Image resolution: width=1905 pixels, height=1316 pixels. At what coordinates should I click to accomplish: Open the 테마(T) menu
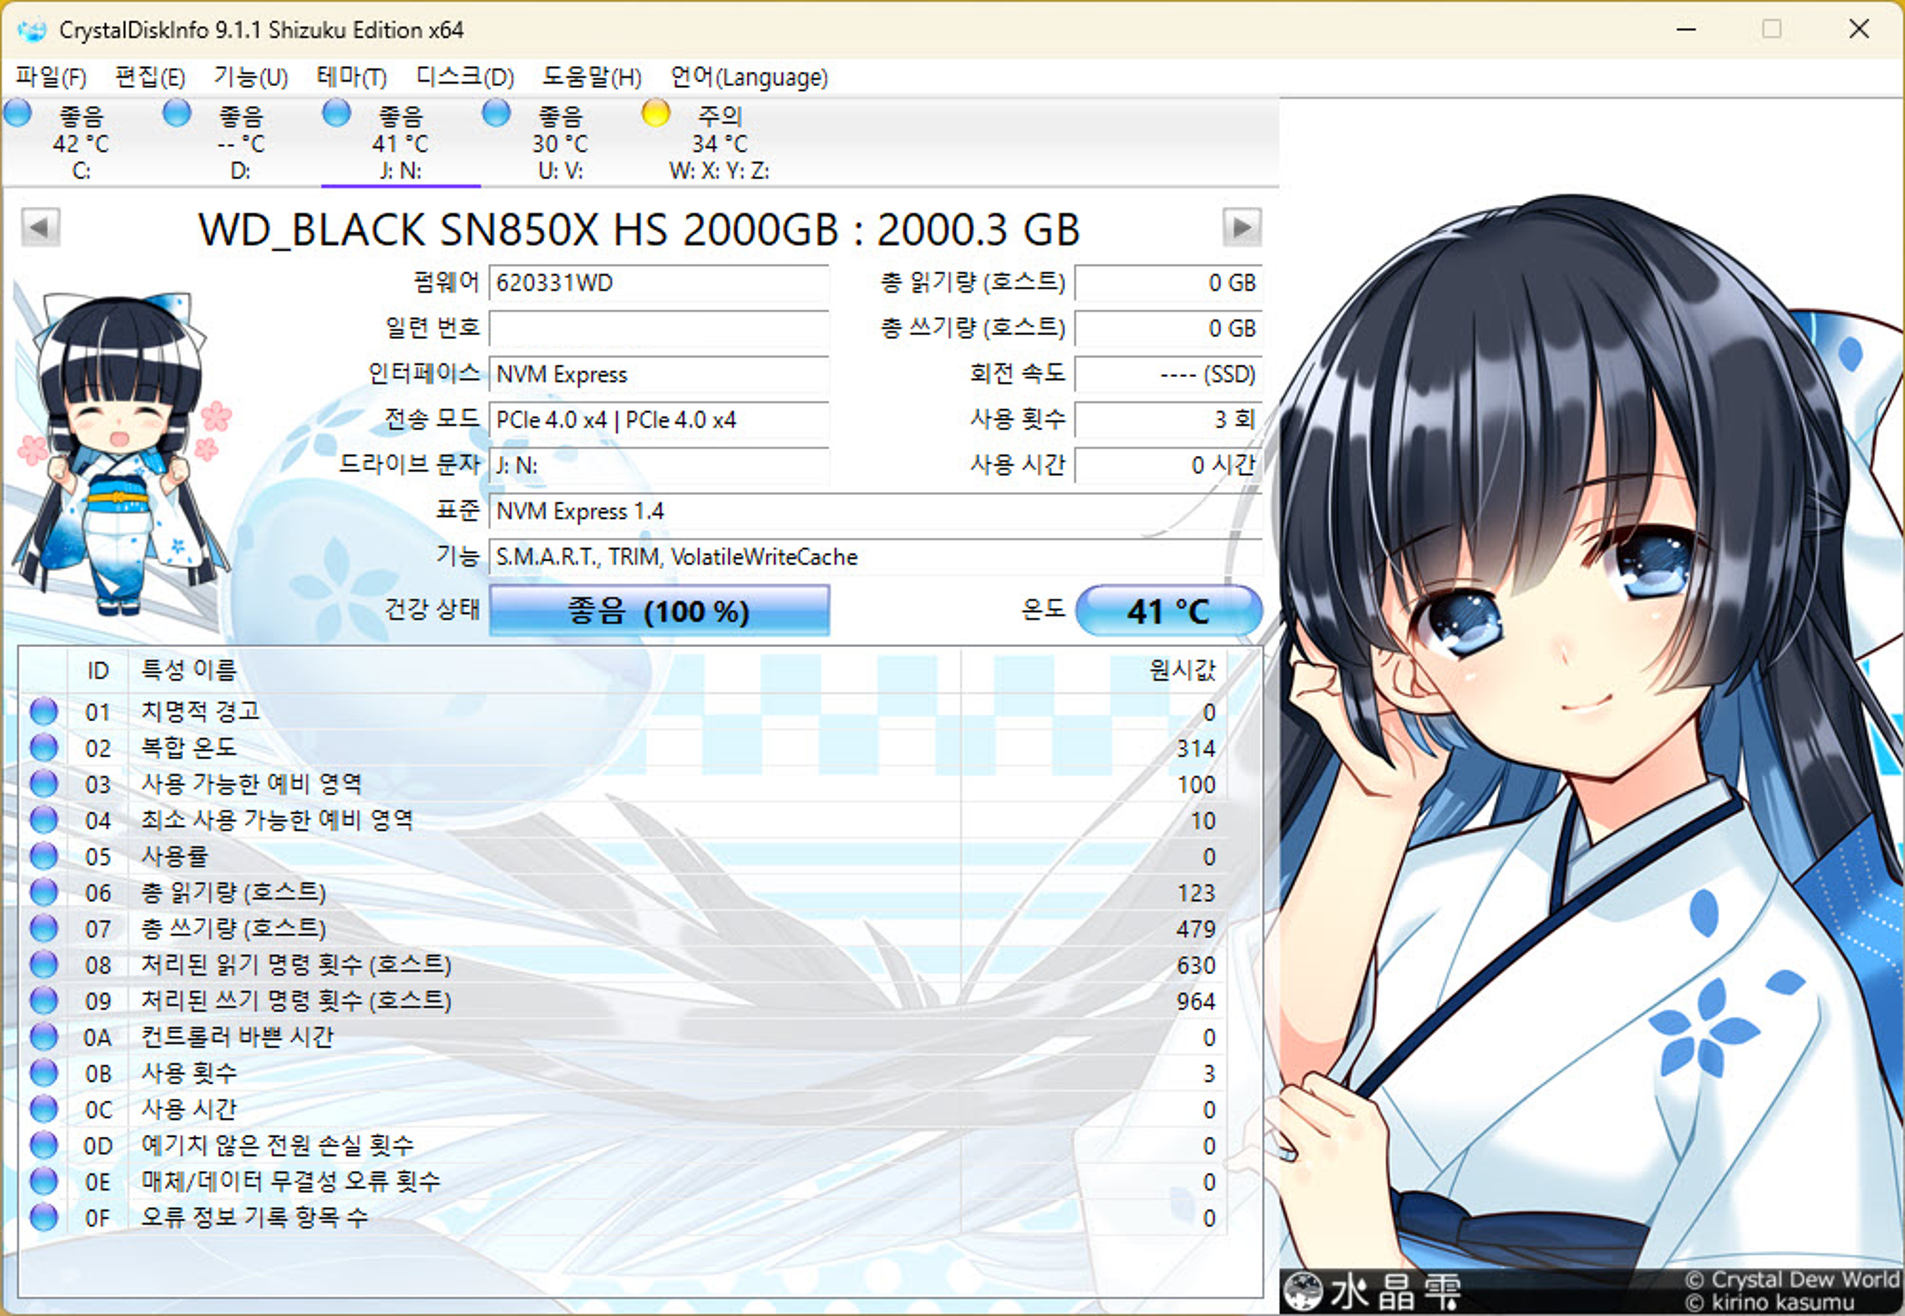point(352,77)
